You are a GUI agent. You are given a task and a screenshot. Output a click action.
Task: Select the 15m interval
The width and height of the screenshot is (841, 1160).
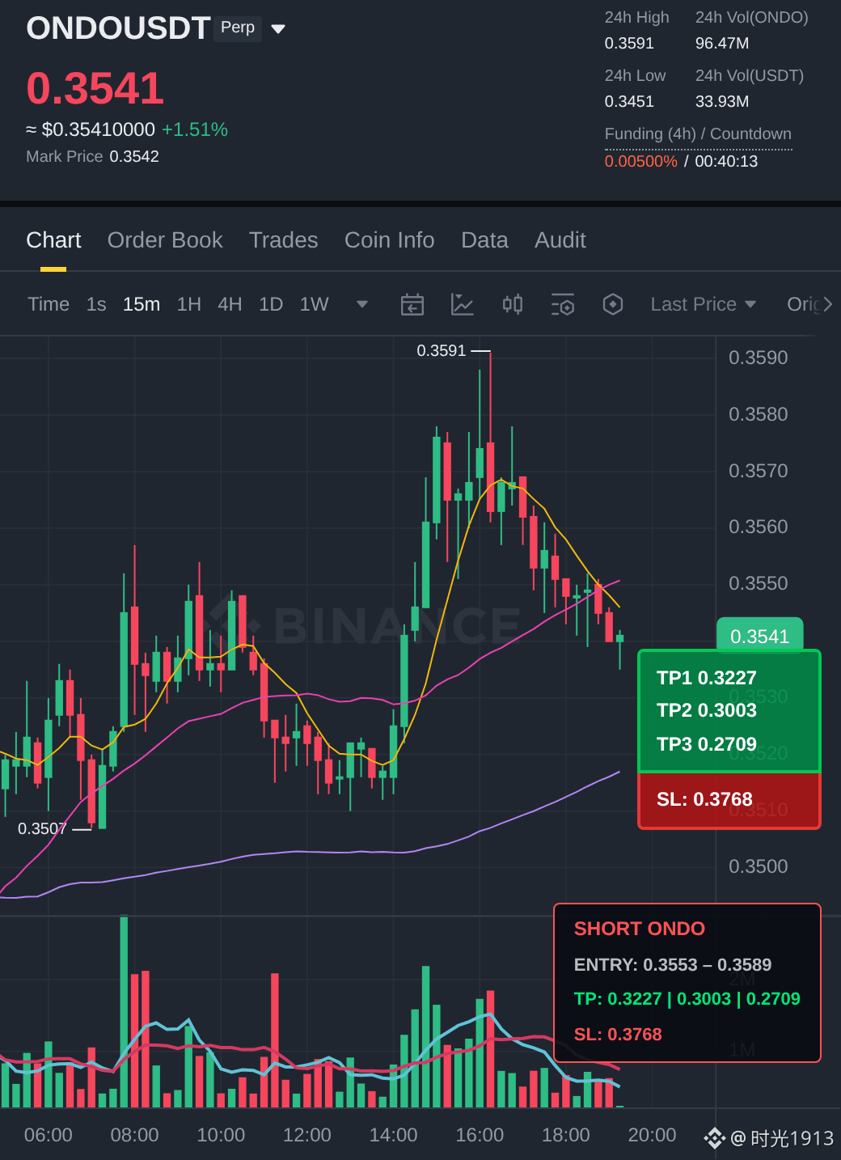pyautogui.click(x=142, y=304)
